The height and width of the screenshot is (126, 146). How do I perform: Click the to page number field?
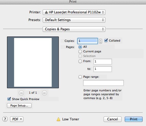point(103,69)
